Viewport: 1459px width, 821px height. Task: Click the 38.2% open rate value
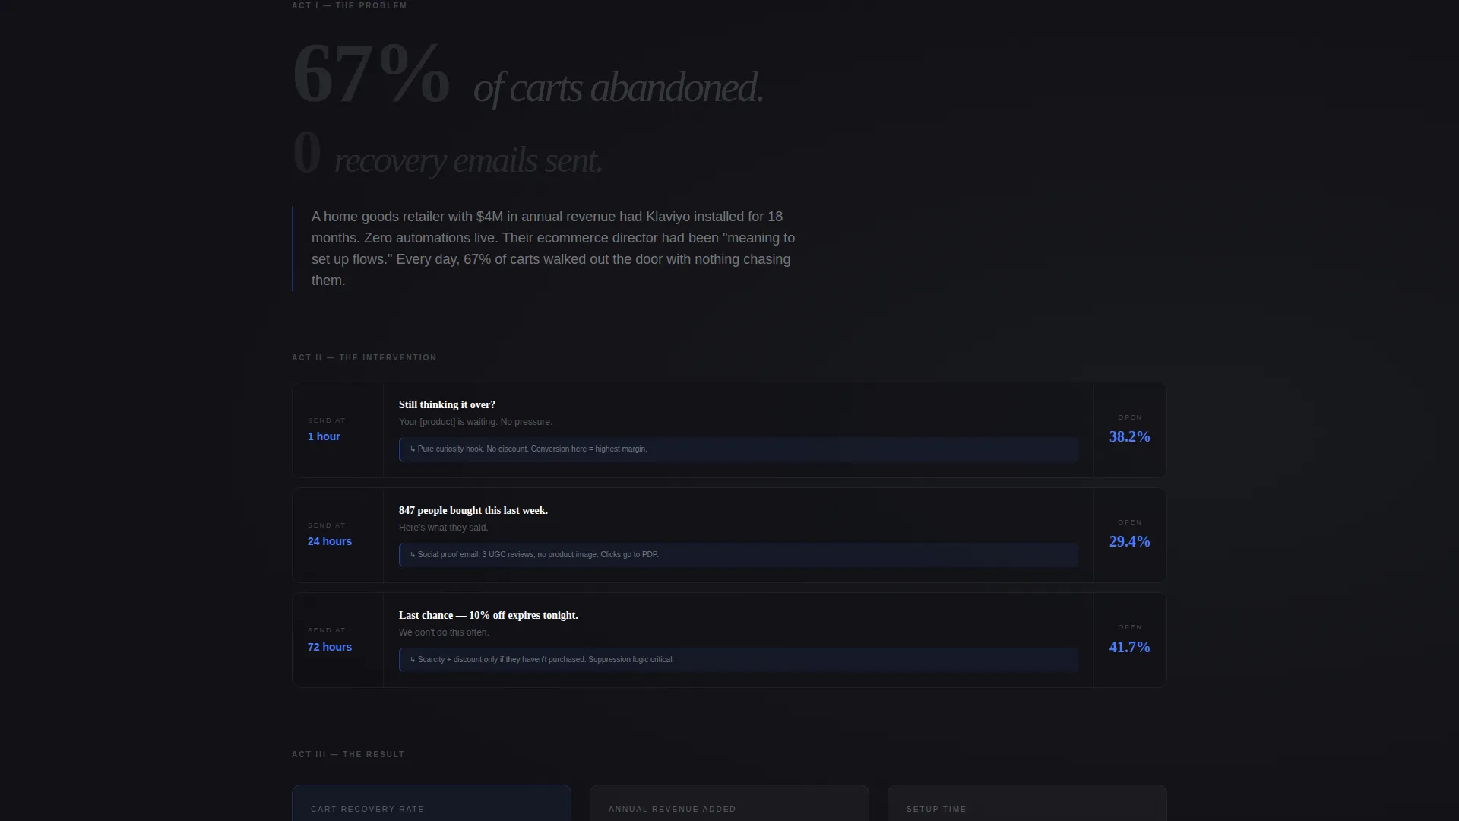(x=1129, y=436)
